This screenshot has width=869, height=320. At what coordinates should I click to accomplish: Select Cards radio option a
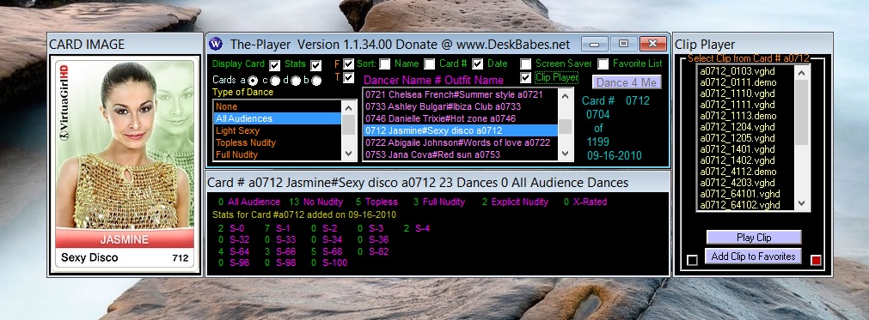point(252,81)
